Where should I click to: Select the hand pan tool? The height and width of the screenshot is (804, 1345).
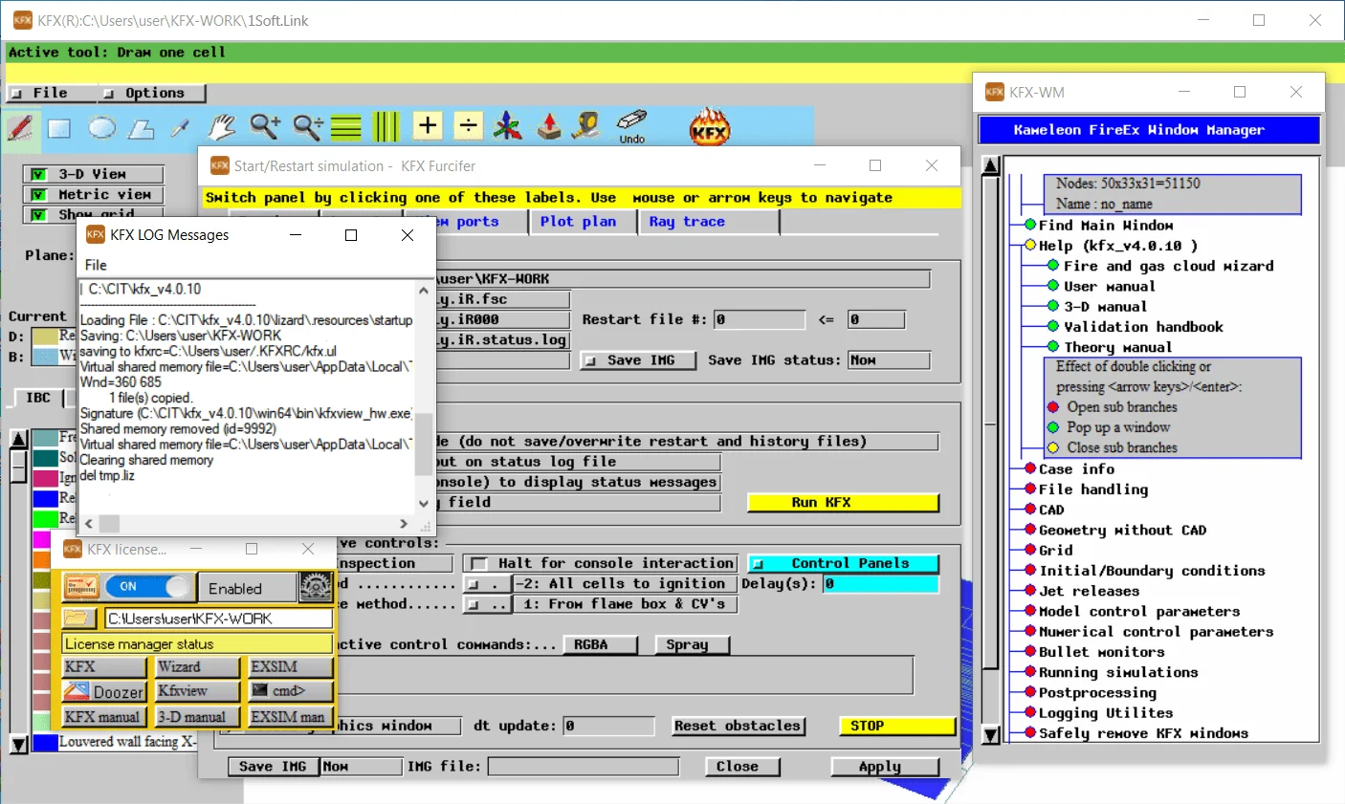click(x=221, y=126)
